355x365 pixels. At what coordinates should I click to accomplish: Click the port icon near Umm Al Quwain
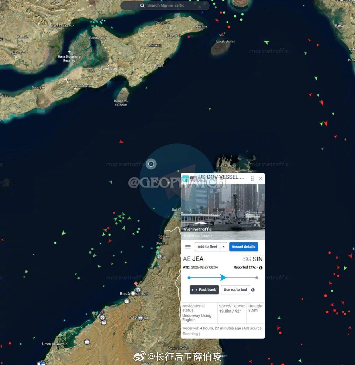(87, 342)
